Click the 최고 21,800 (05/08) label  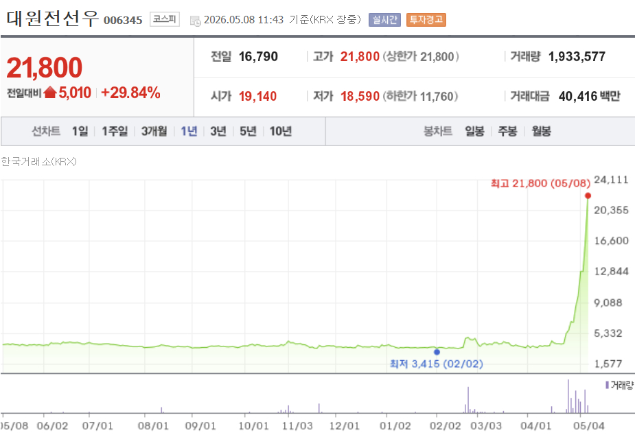click(541, 183)
